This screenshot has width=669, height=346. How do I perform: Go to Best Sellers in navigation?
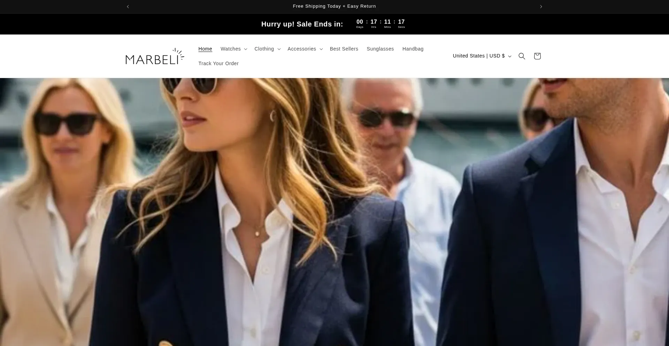344,49
